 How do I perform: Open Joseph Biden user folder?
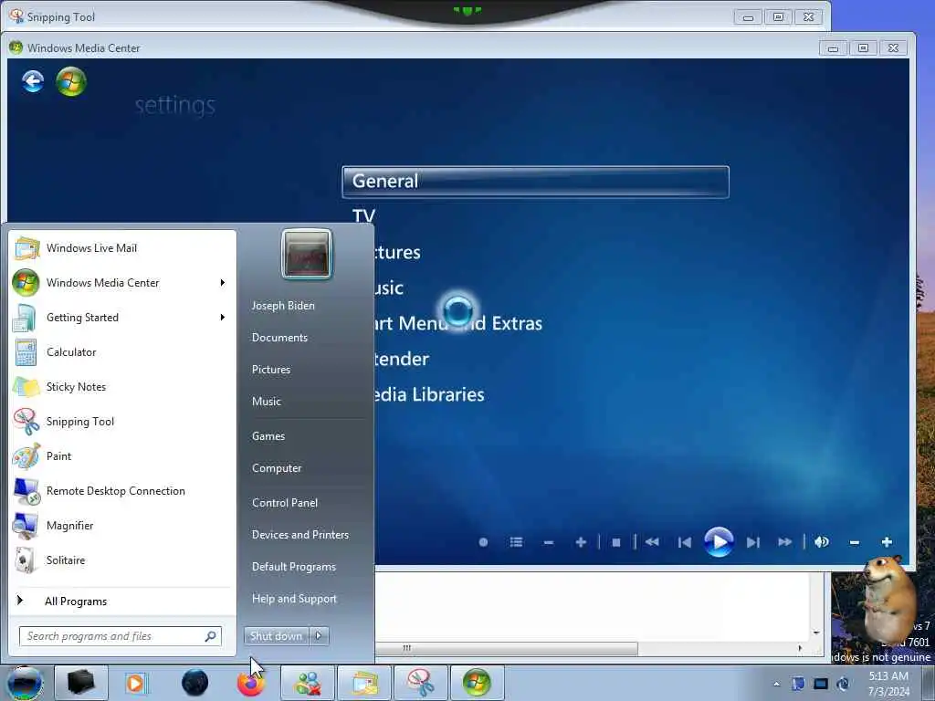(x=283, y=305)
